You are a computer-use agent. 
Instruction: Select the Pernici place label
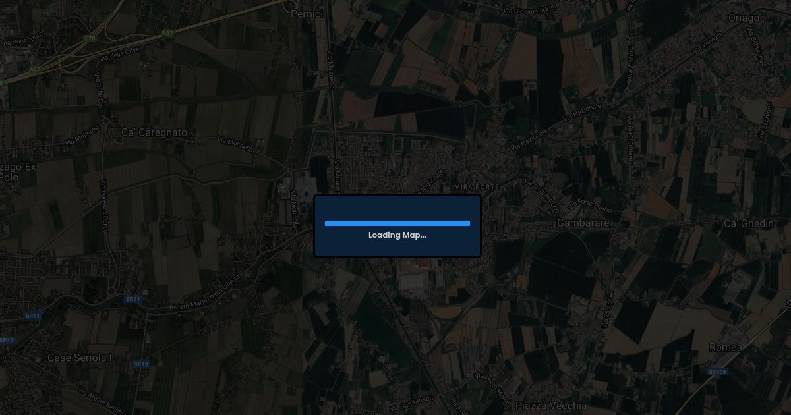(307, 14)
